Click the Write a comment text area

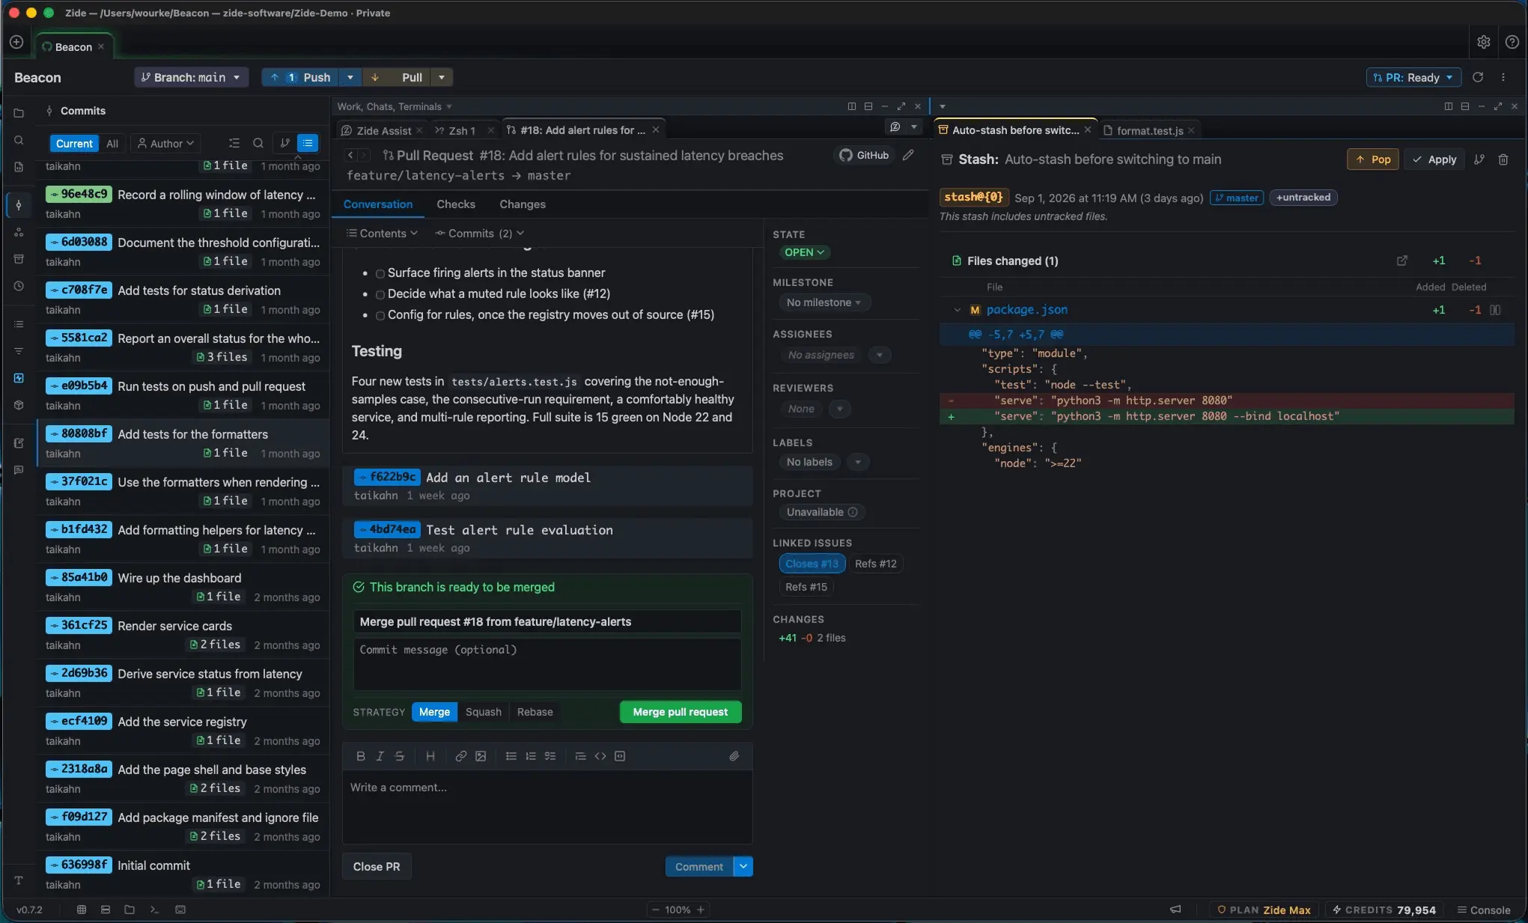tap(547, 808)
